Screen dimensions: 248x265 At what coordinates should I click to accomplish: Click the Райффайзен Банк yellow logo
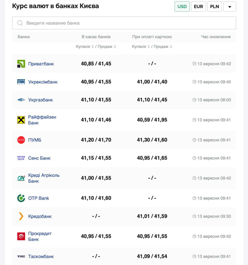21,120
